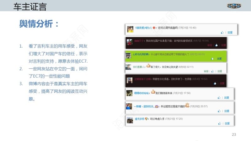Click thumbs-up emoji before '我们期待新未来'
The width and height of the screenshot is (251, 141).
click(153, 91)
